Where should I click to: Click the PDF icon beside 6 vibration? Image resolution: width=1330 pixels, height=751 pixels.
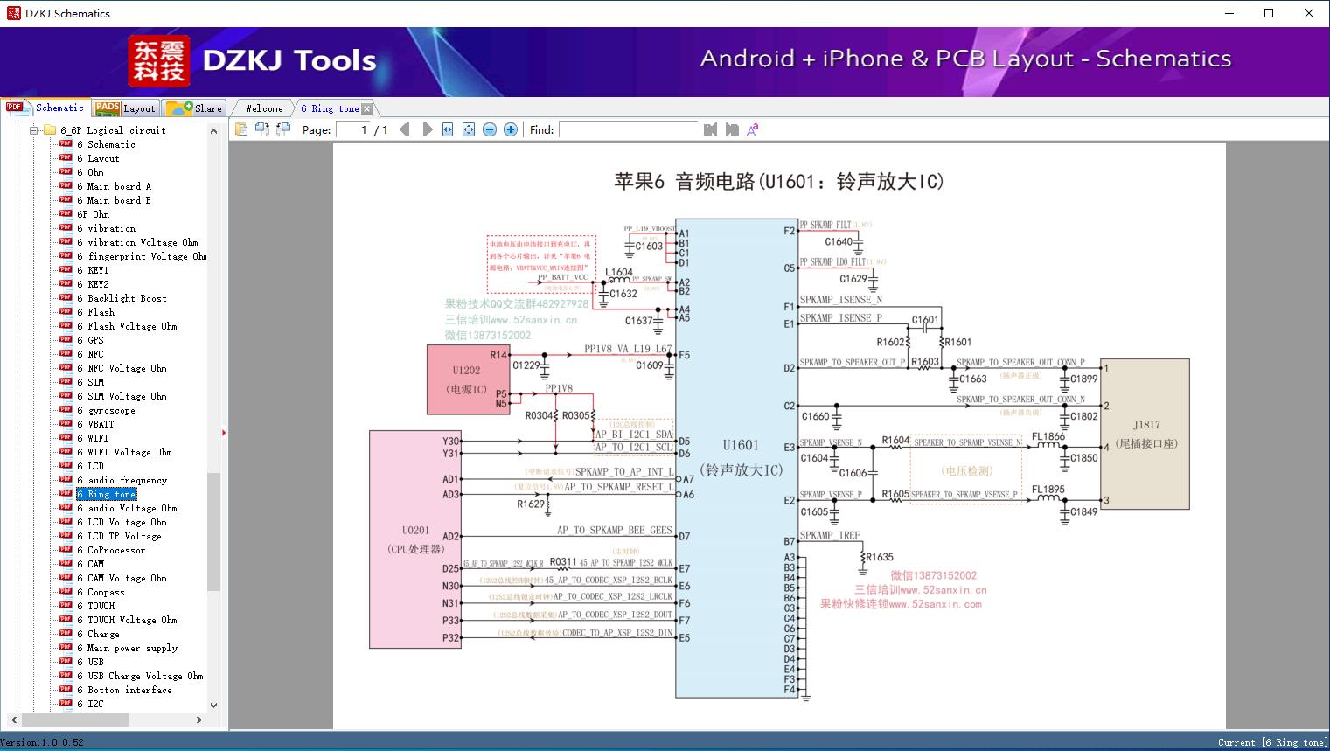66,228
